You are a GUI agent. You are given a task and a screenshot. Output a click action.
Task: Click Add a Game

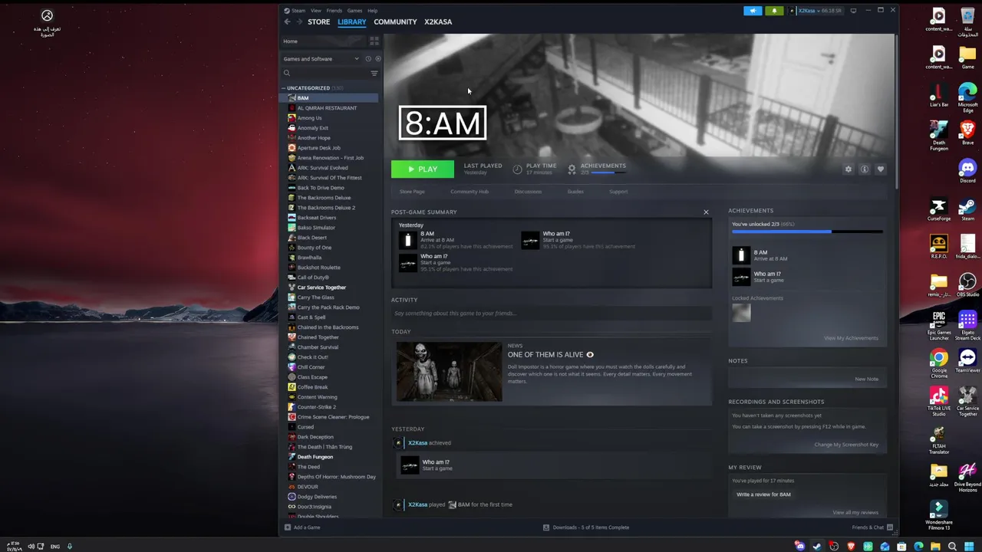coord(302,527)
